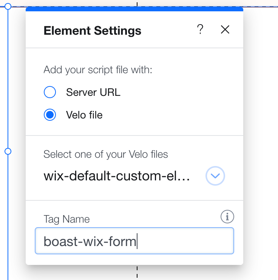Click the "Tag Name" field label
The height and width of the screenshot is (280, 278).
pyautogui.click(x=66, y=219)
